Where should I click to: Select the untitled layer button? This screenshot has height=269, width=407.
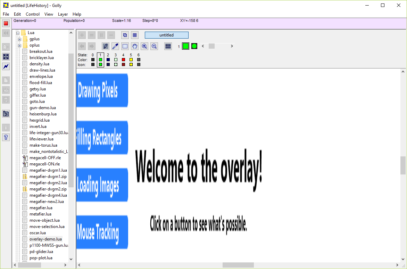[167, 35]
